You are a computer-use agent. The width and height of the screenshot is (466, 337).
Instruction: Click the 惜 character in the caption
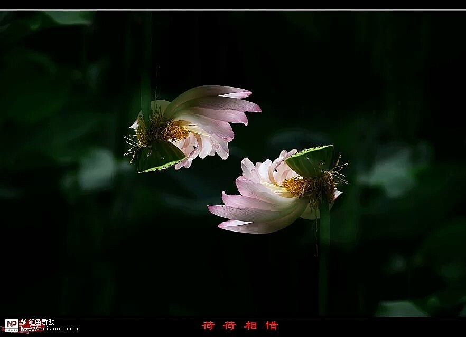pos(272,325)
